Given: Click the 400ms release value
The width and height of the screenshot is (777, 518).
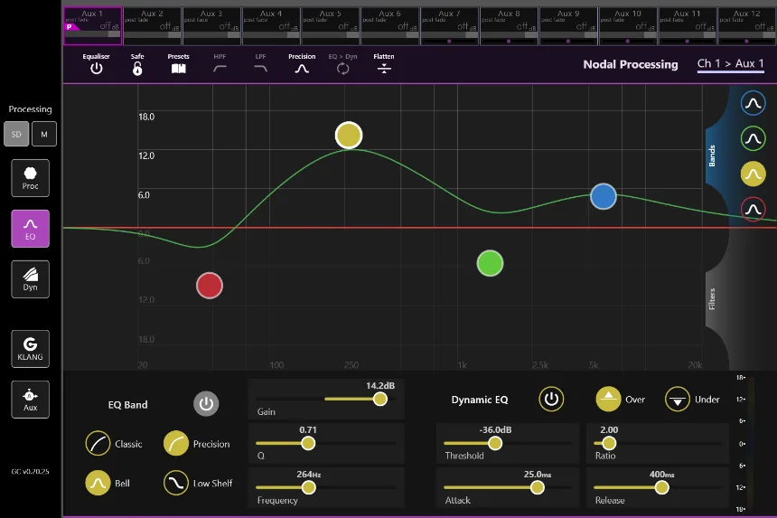Looking at the screenshot, I should click(661, 475).
